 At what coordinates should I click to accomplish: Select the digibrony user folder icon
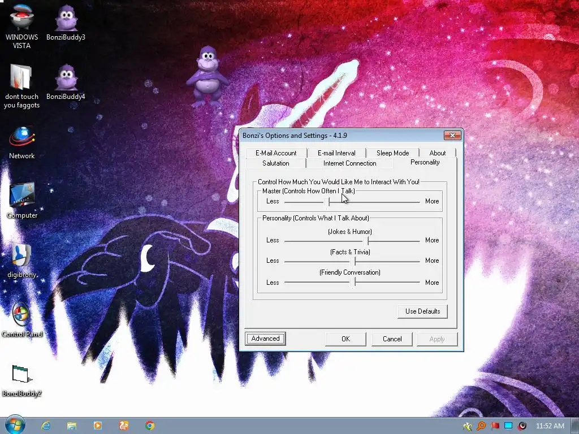tap(22, 261)
